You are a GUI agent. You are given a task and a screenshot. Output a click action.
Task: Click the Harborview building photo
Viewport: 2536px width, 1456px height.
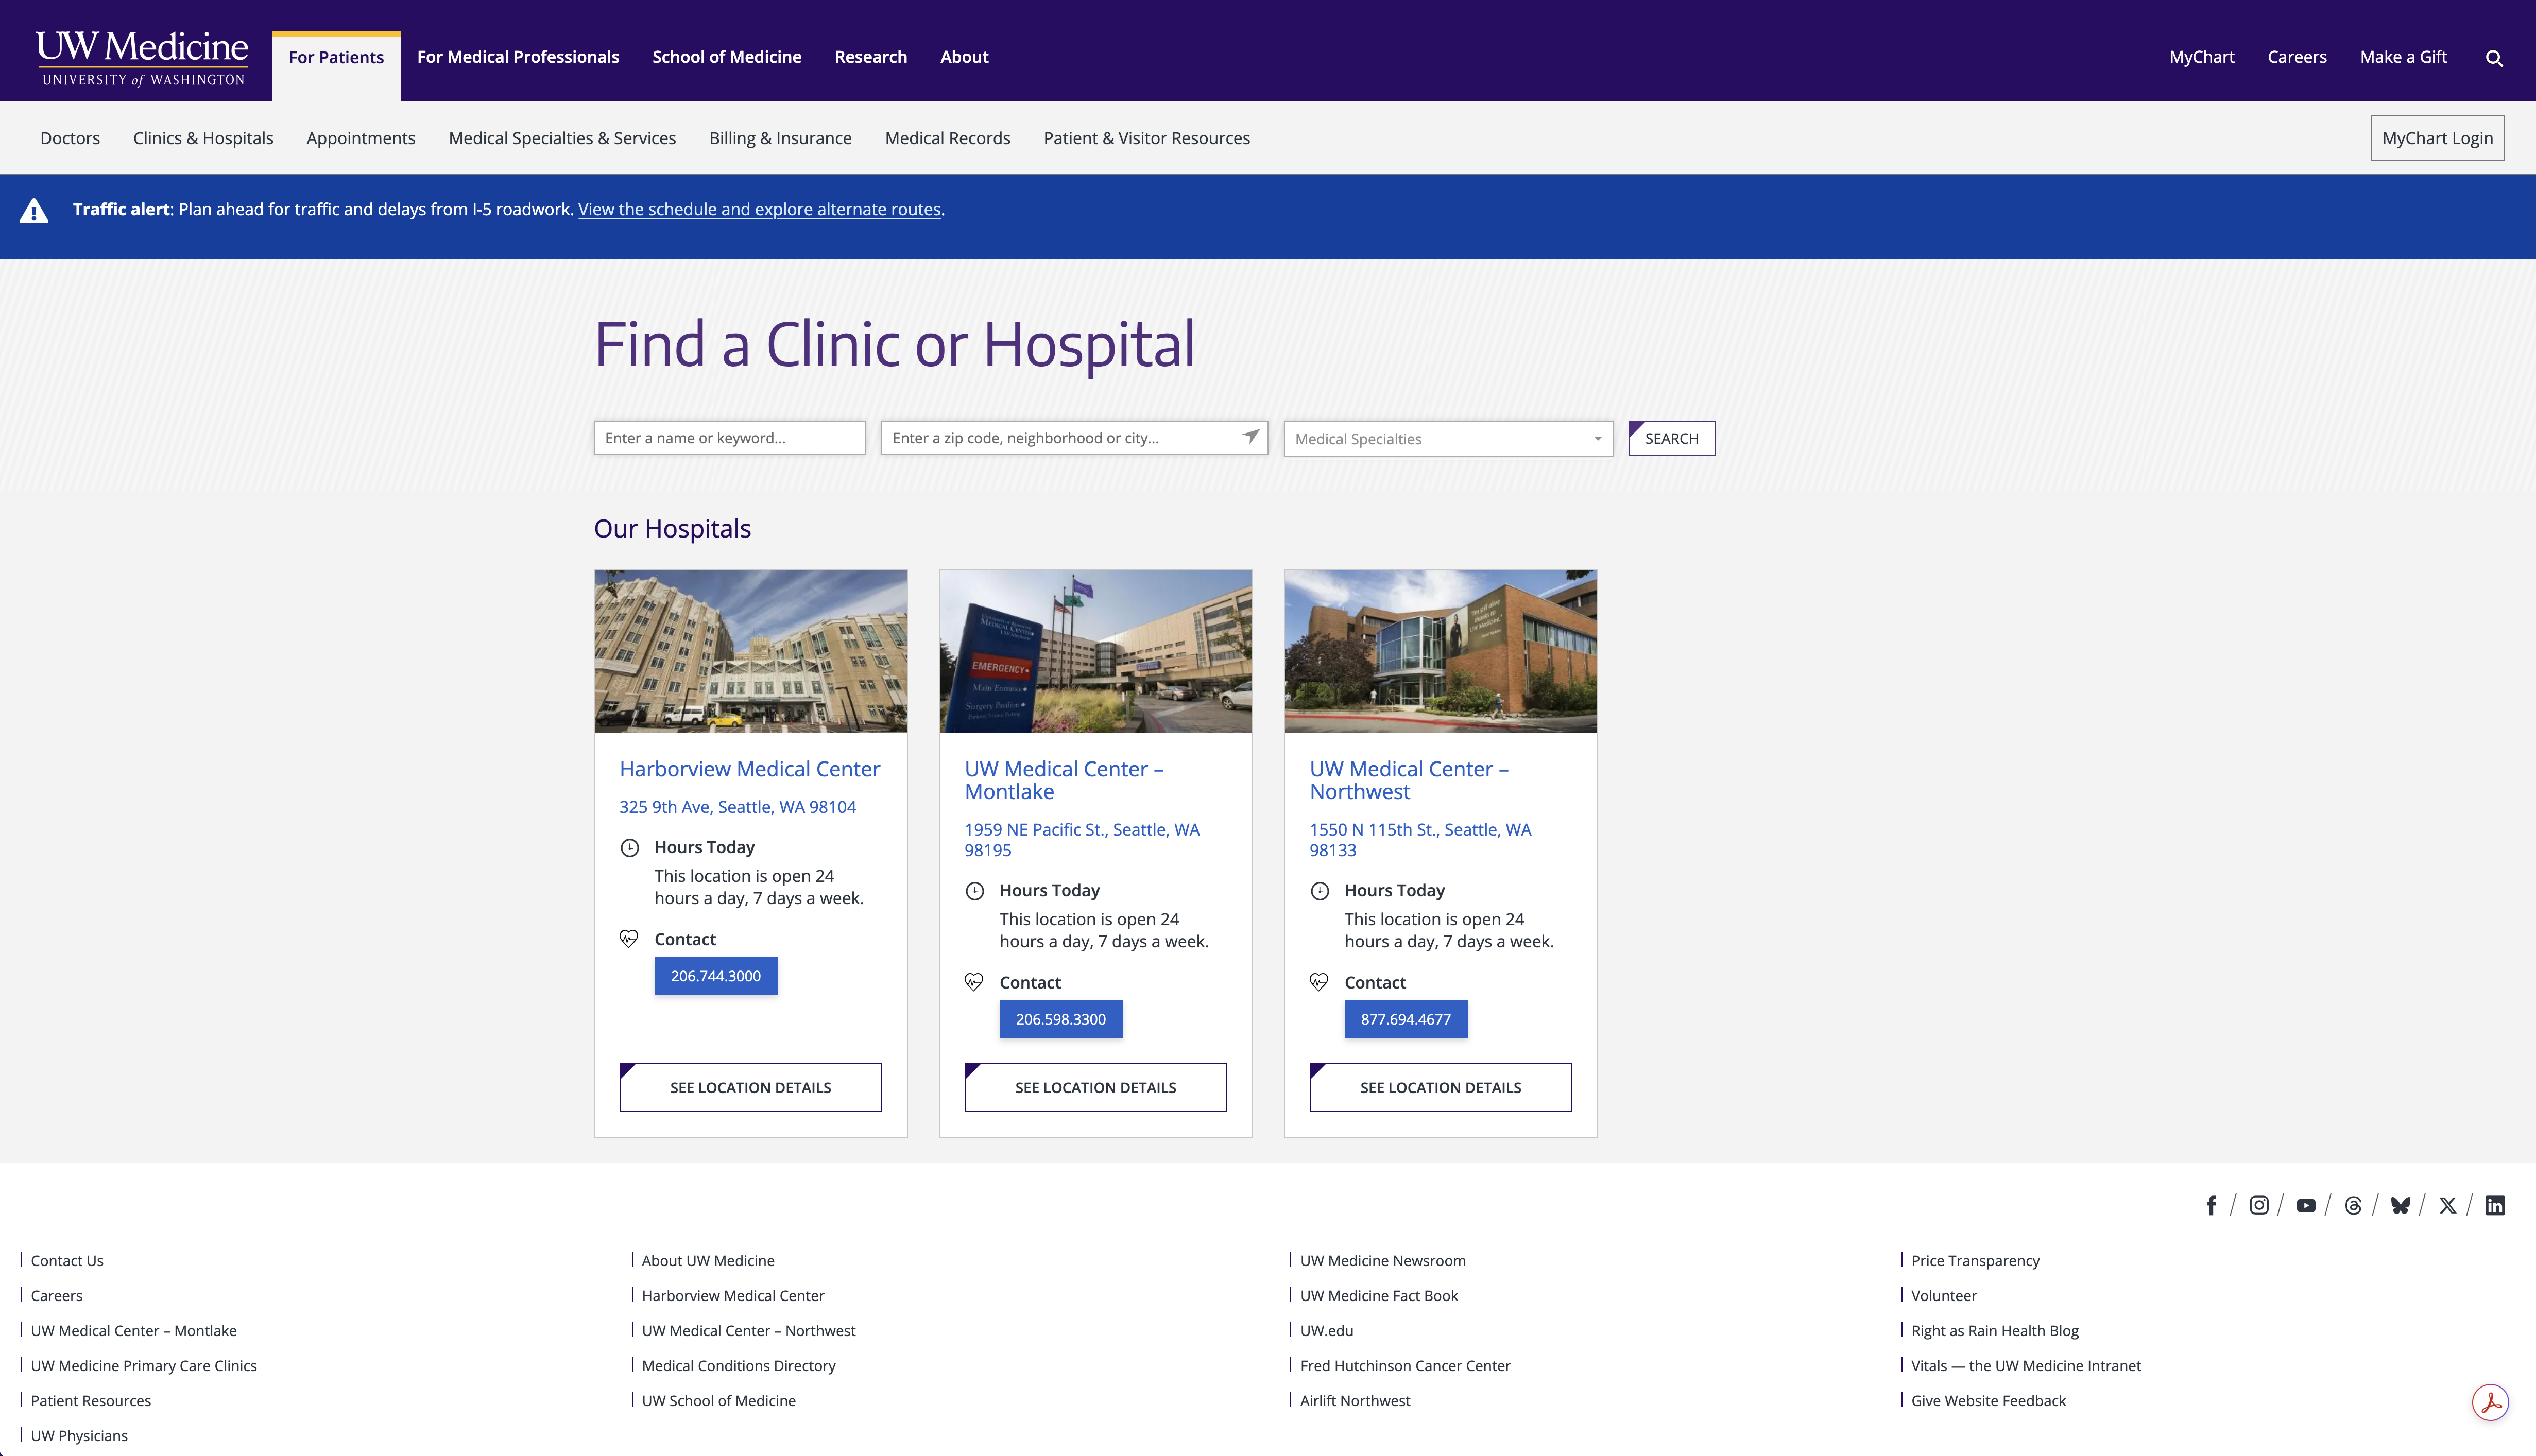[x=750, y=651]
